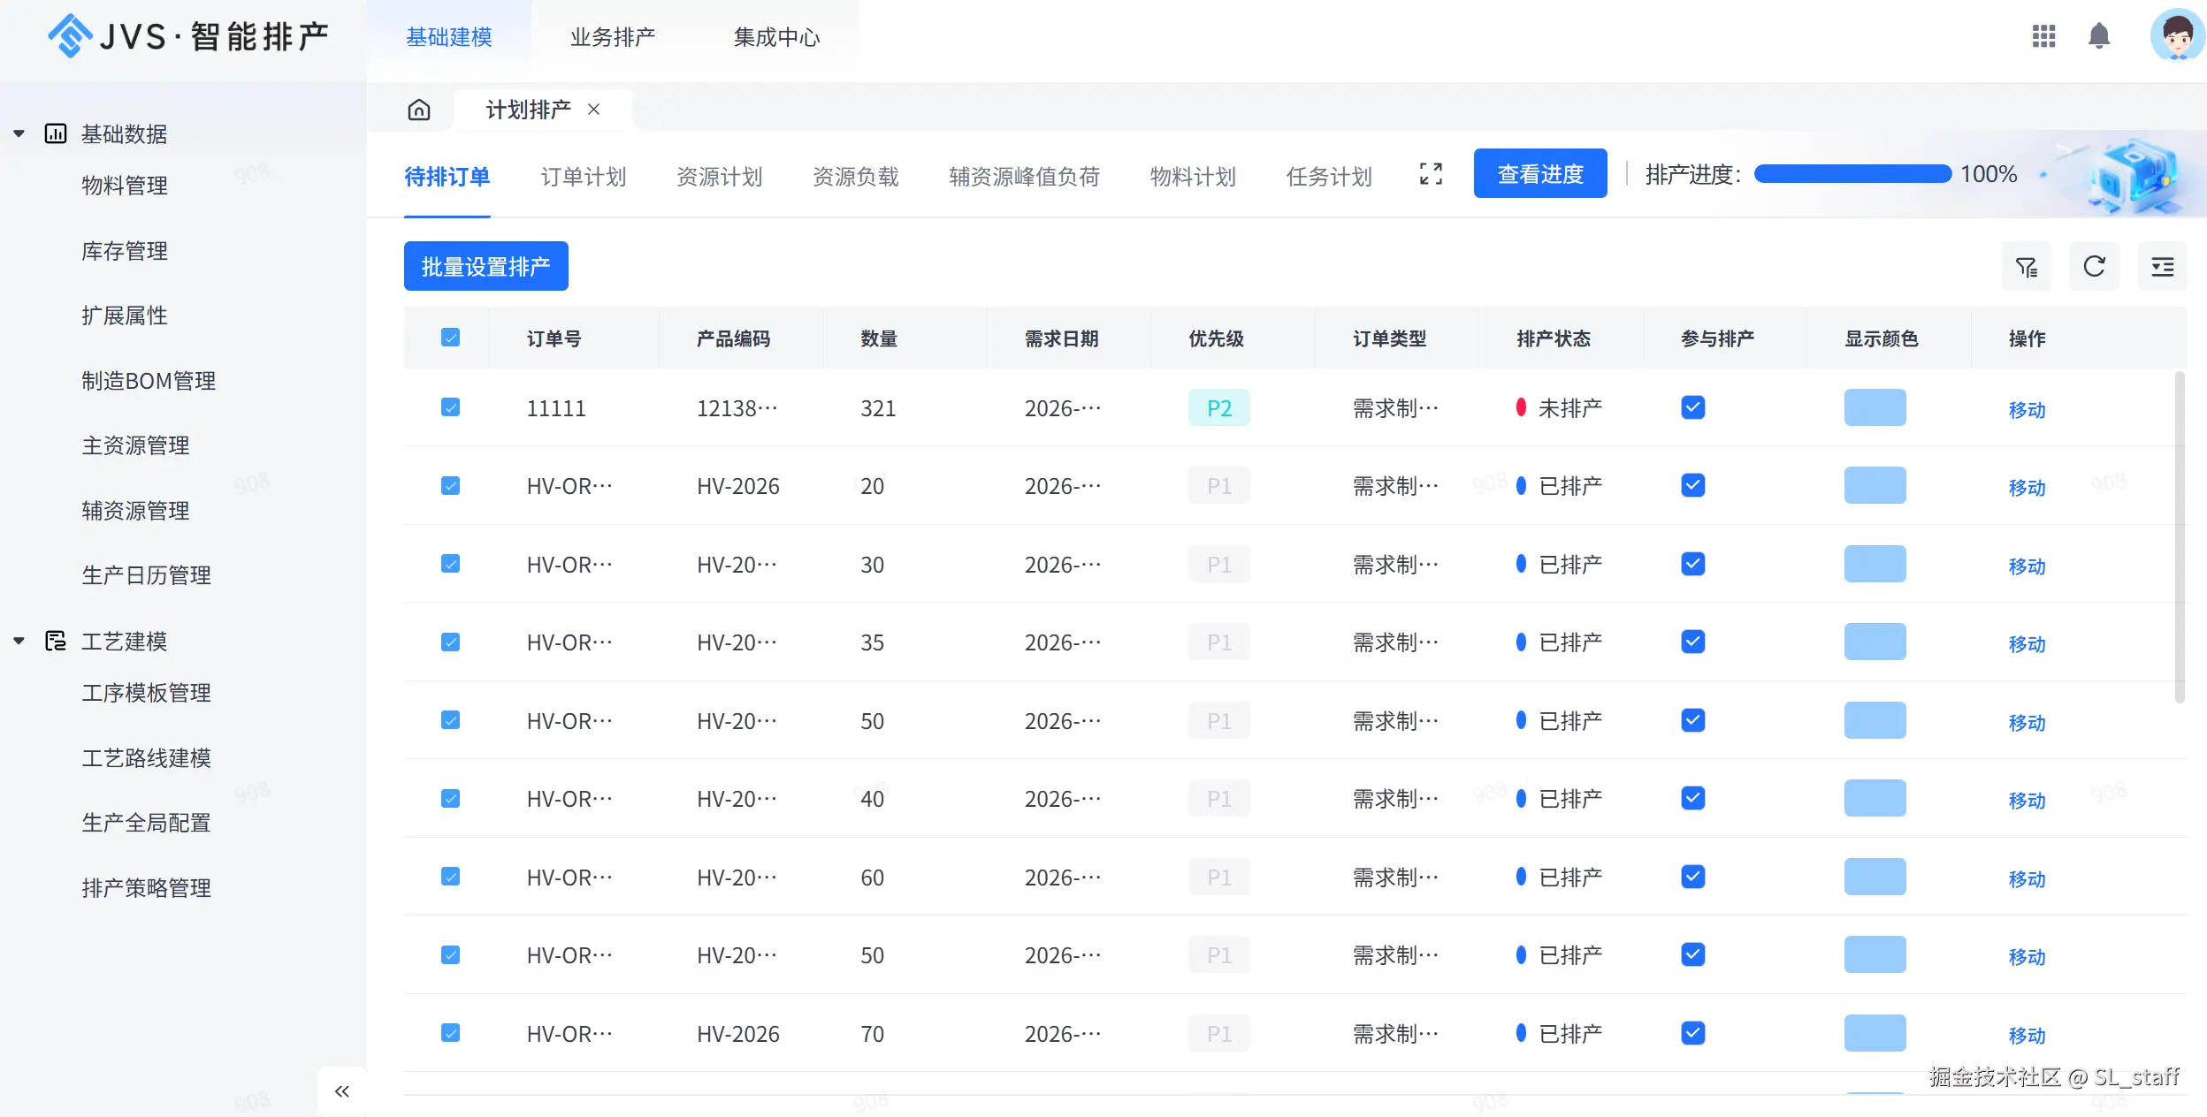Open the 业务排产 top menu
2207x1117 pixels.
[x=612, y=37]
